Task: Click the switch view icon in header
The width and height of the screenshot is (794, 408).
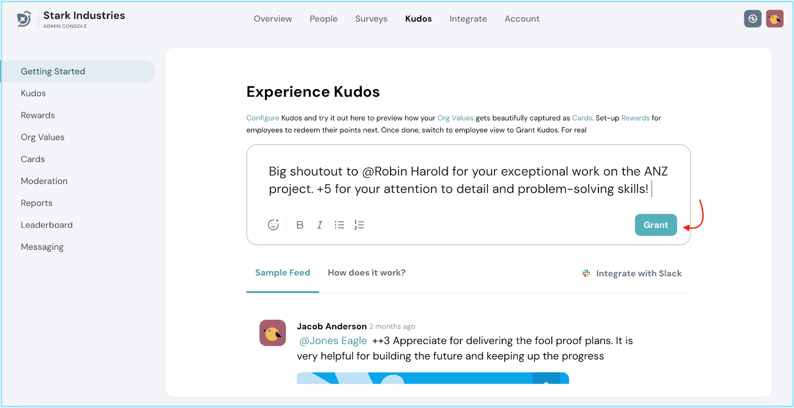Action: (x=752, y=19)
